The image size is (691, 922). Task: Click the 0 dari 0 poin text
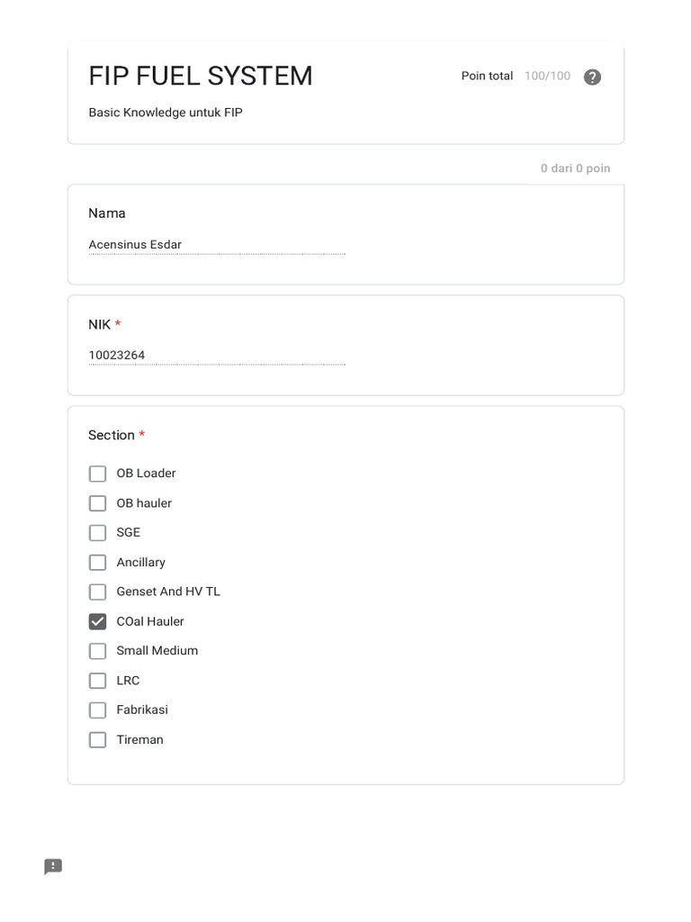coord(575,168)
